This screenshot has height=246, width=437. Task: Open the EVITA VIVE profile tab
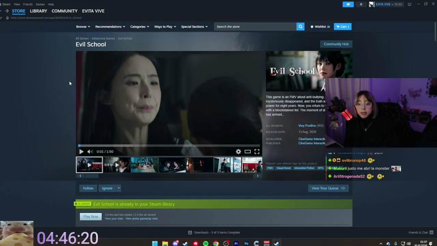click(93, 11)
